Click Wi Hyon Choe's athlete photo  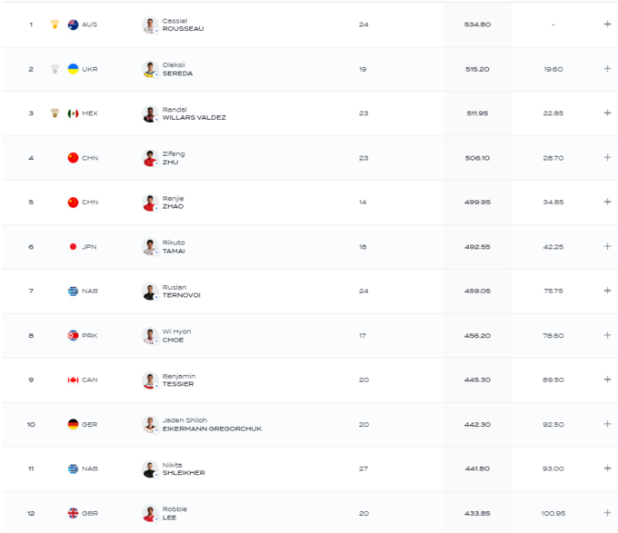tap(150, 336)
